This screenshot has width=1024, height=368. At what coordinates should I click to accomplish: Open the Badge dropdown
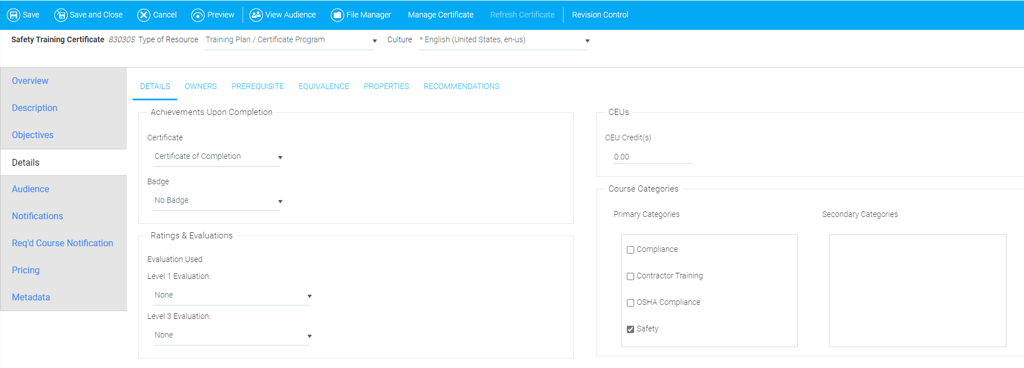coord(217,201)
